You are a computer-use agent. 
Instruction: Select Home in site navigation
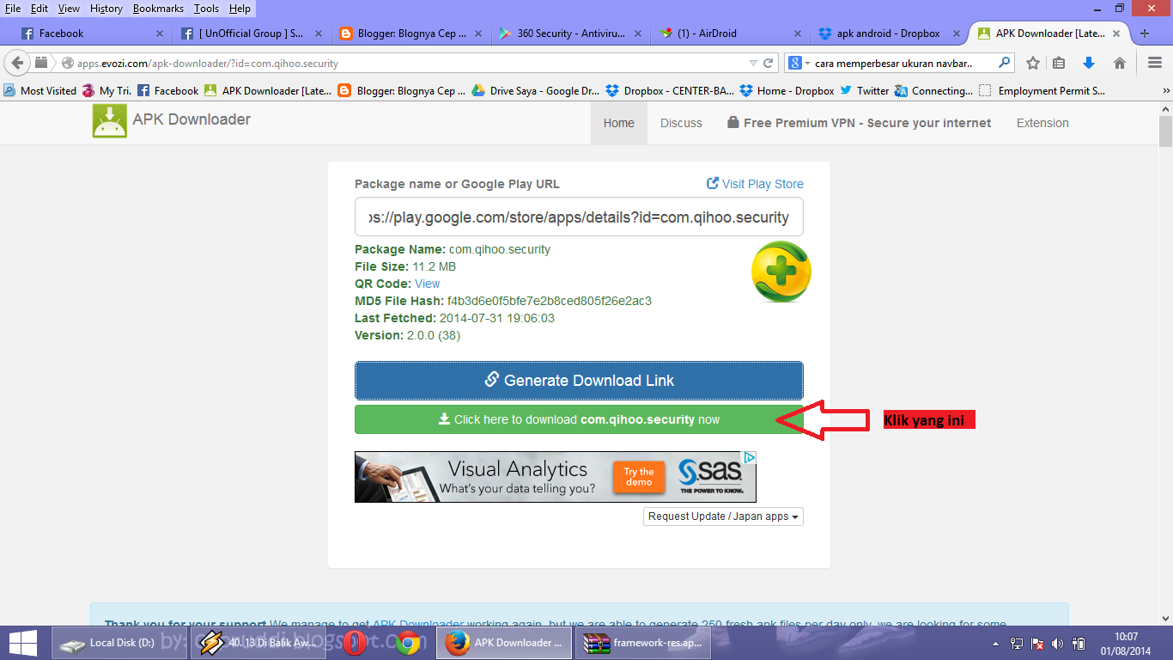(618, 123)
